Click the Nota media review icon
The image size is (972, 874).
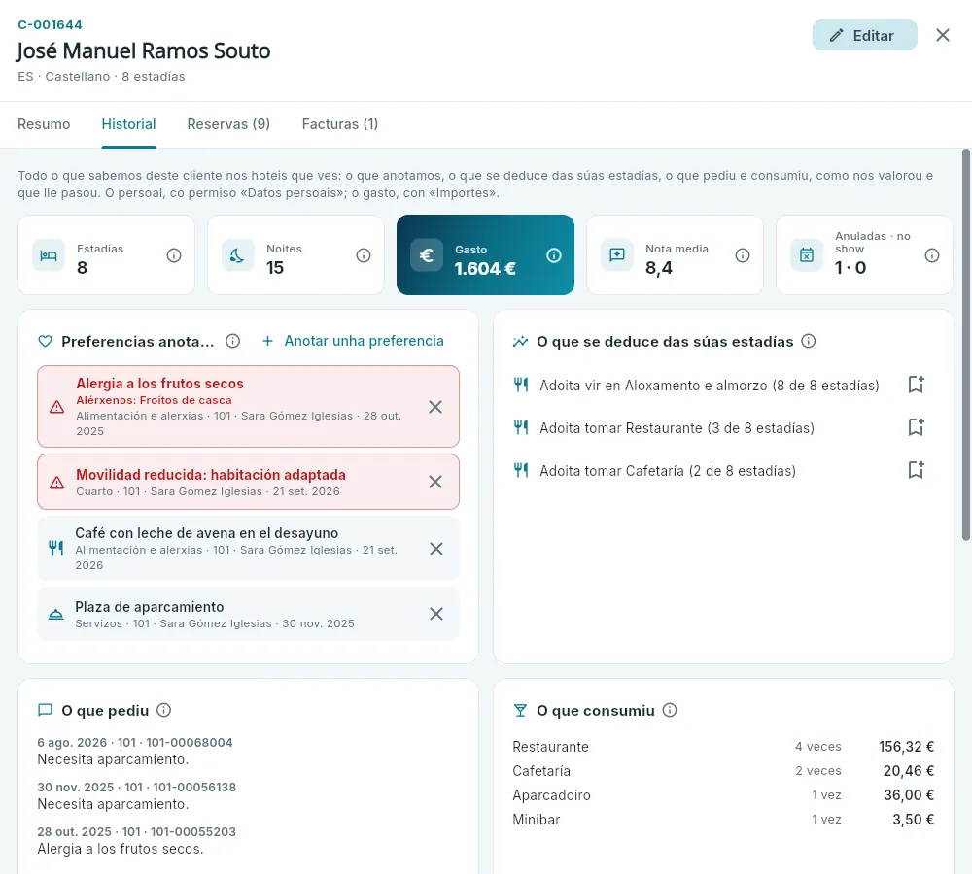(x=617, y=255)
